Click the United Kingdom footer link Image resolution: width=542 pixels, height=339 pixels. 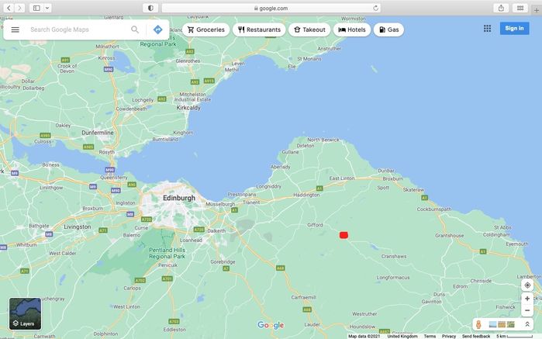click(402, 336)
